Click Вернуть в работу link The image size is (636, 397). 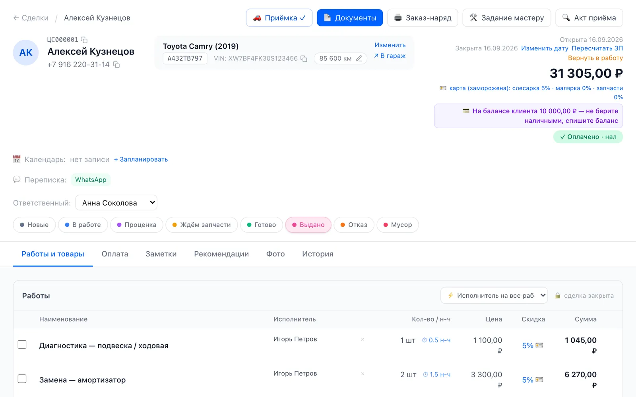coord(595,58)
